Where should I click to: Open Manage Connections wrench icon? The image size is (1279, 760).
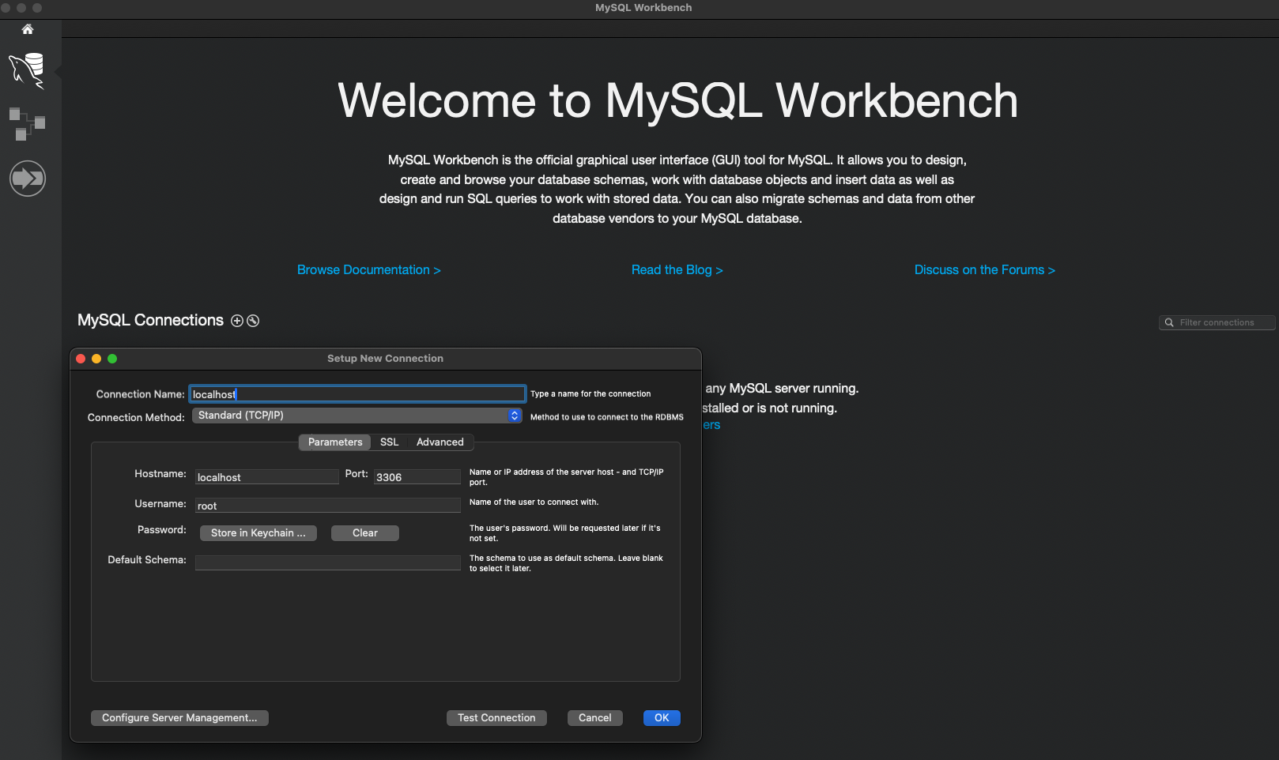253,321
